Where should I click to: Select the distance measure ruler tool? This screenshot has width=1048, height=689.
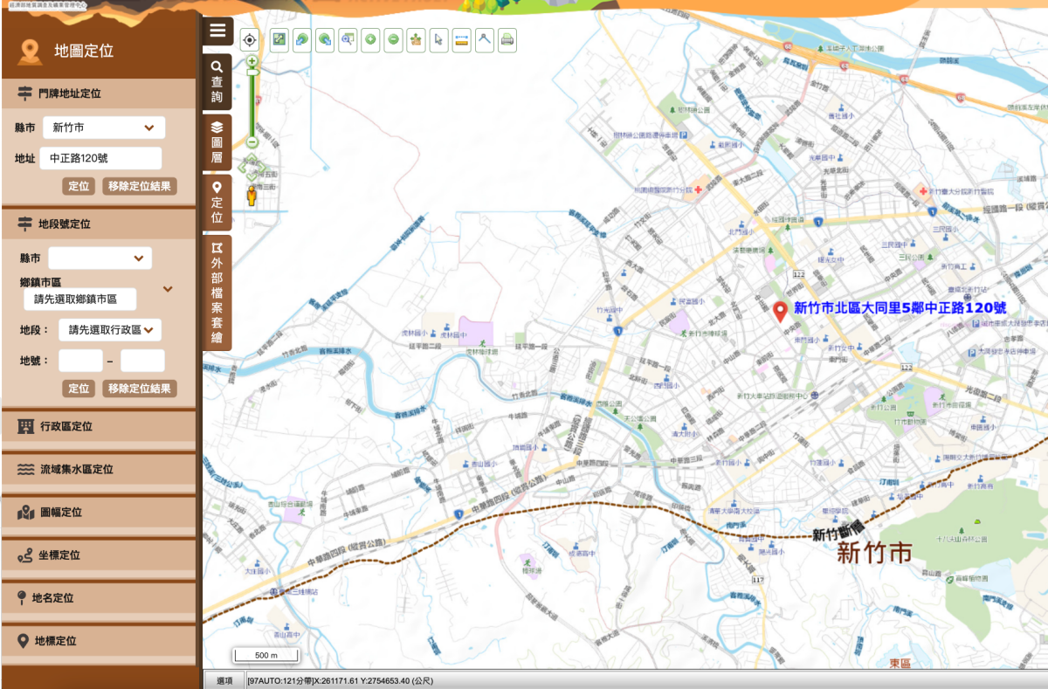(x=462, y=39)
